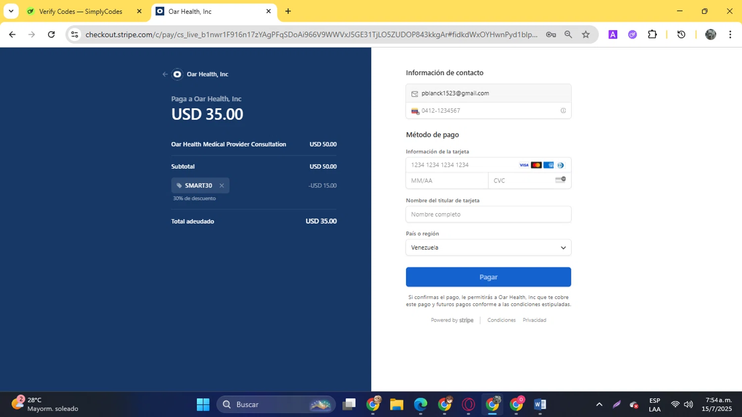The height and width of the screenshot is (417, 742).
Task: Click the taskbar Buscar search box
Action: (276, 405)
